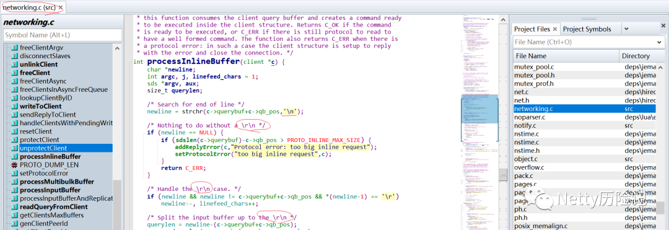The height and width of the screenshot is (230, 669).
Task: Click the function icon beside freeClientAsync
Action: click(x=14, y=81)
